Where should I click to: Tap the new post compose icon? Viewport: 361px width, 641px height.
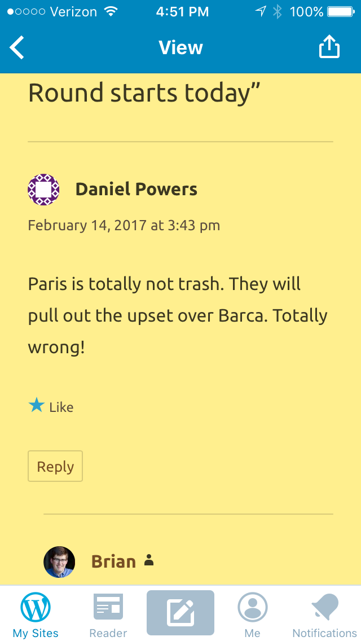[x=180, y=612]
